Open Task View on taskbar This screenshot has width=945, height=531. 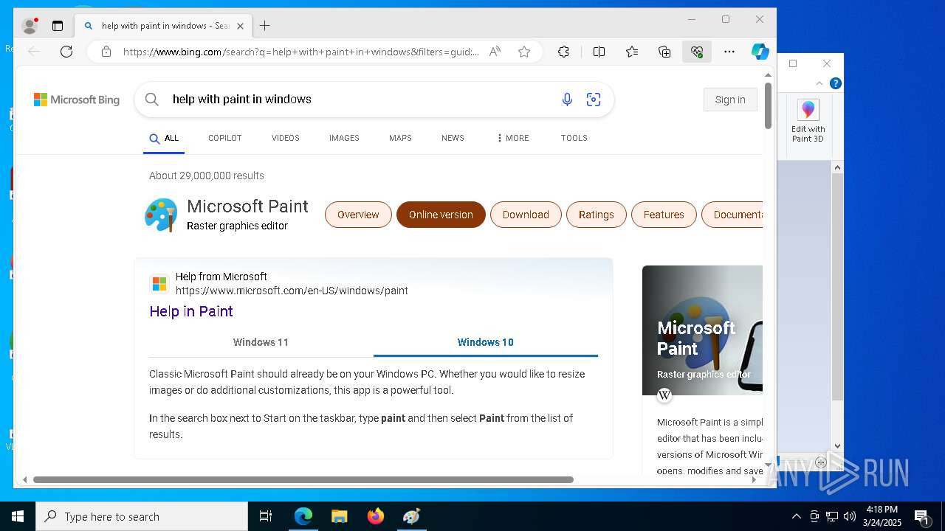pyautogui.click(x=266, y=516)
